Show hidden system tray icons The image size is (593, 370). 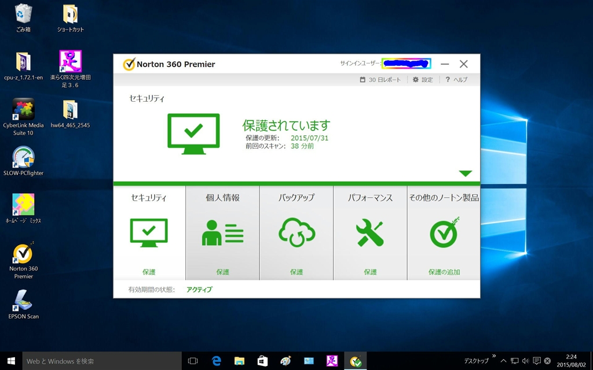[503, 361]
